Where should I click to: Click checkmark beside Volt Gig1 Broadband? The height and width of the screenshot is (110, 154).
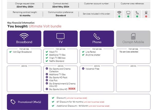pos(10,52)
